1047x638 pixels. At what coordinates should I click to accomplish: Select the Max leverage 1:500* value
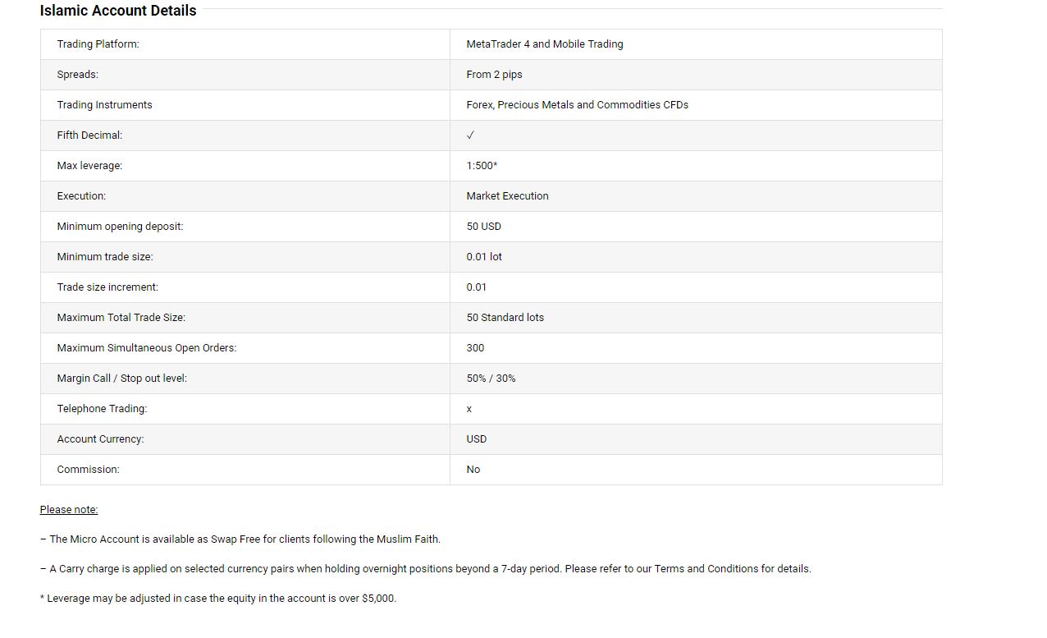(482, 166)
